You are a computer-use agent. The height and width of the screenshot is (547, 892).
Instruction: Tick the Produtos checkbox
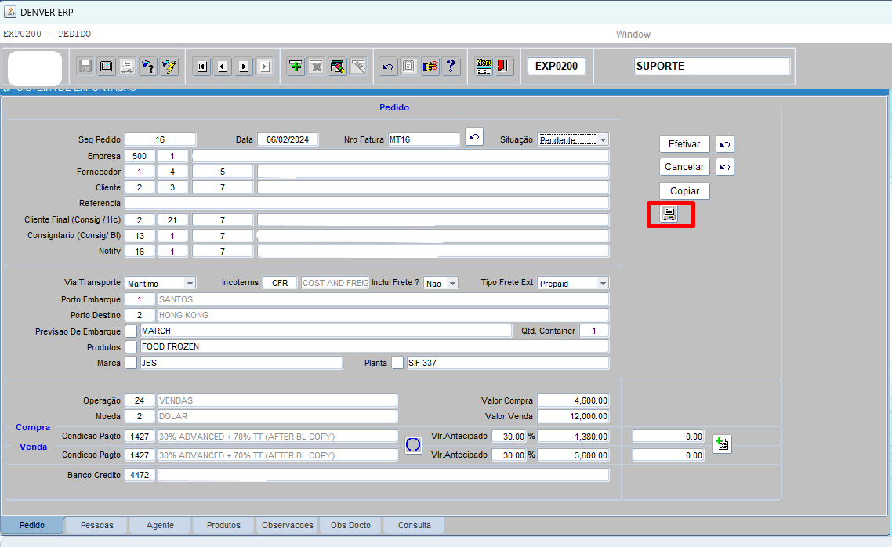(132, 347)
